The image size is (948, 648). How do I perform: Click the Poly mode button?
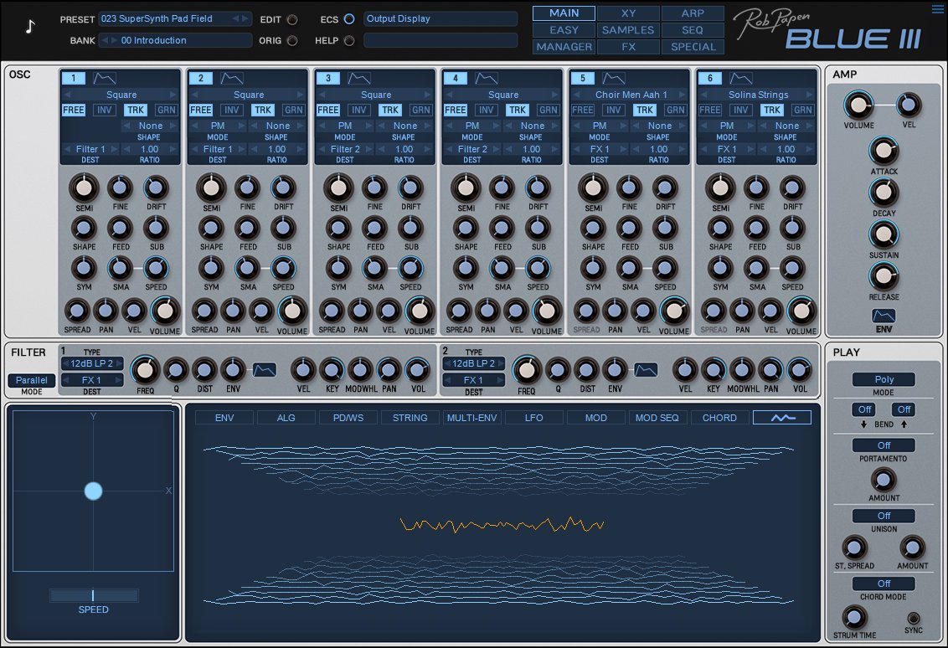[884, 379]
